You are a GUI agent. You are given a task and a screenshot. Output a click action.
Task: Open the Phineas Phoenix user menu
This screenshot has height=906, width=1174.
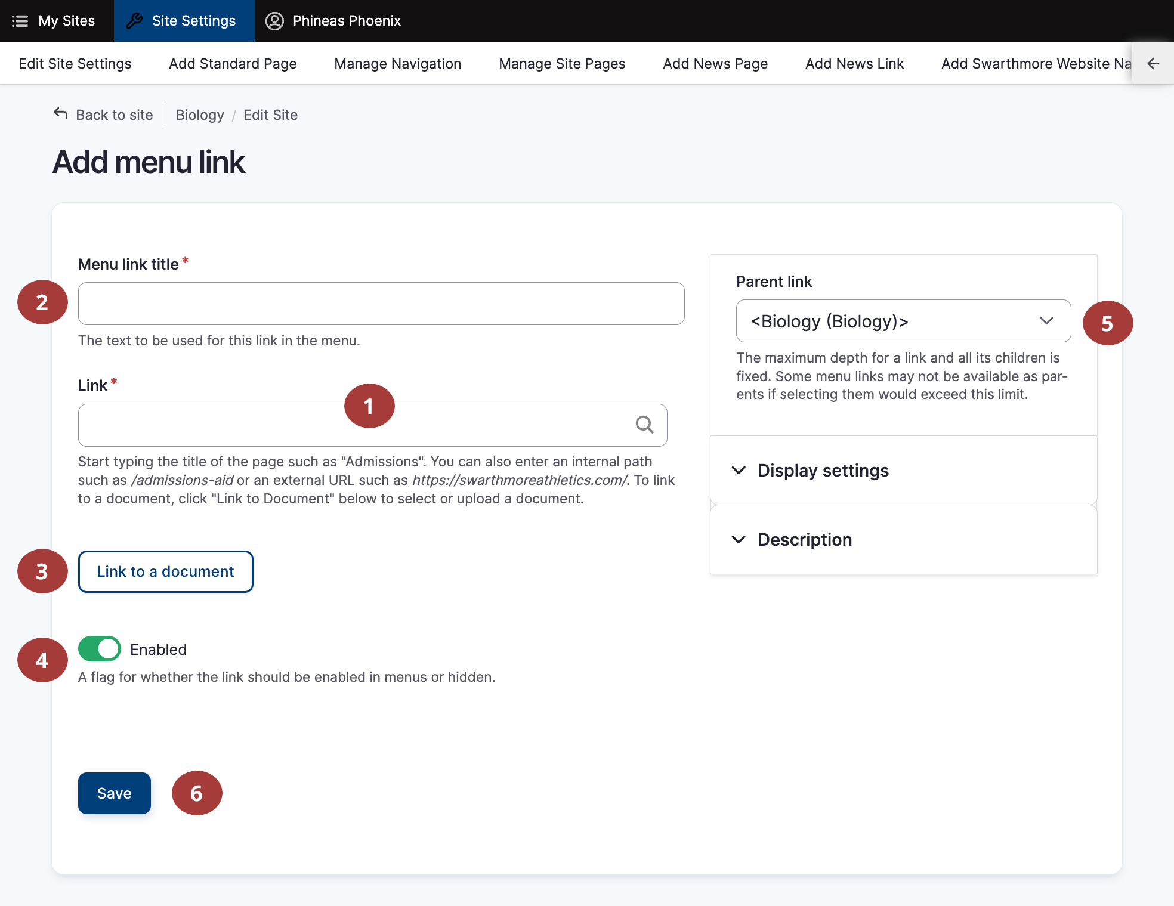(333, 21)
